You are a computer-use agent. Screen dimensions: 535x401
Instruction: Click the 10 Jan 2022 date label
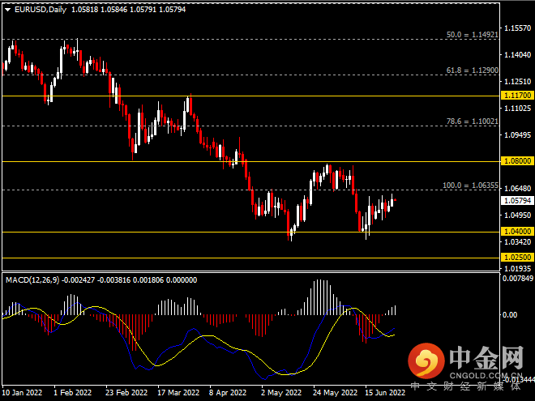[x=22, y=392]
